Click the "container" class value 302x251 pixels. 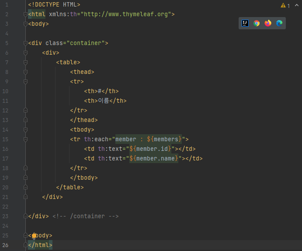coord(86,43)
